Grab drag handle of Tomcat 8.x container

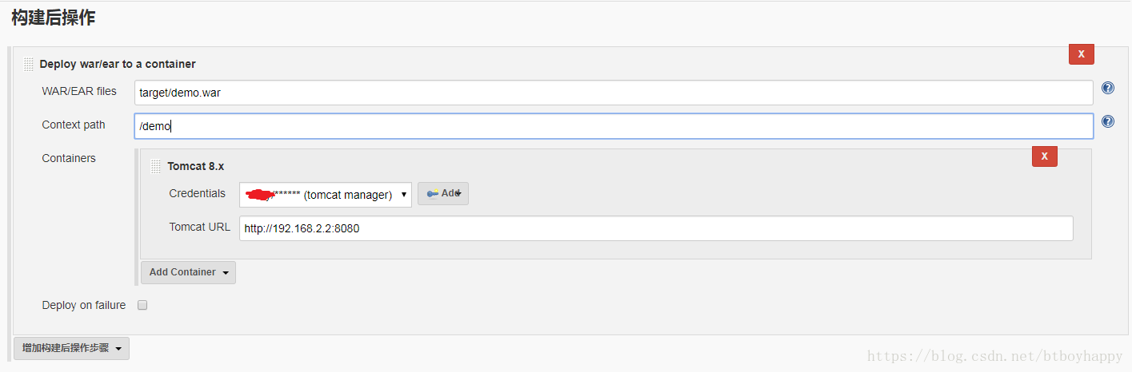[156, 166]
